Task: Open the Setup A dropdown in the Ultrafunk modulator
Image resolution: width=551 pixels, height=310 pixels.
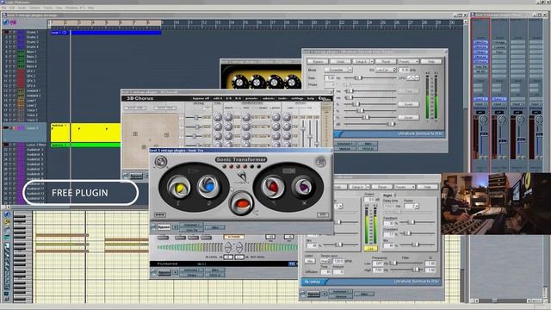Action: (363, 61)
